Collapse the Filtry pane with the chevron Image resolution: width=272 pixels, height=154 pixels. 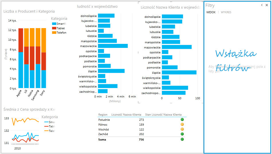click(262, 5)
